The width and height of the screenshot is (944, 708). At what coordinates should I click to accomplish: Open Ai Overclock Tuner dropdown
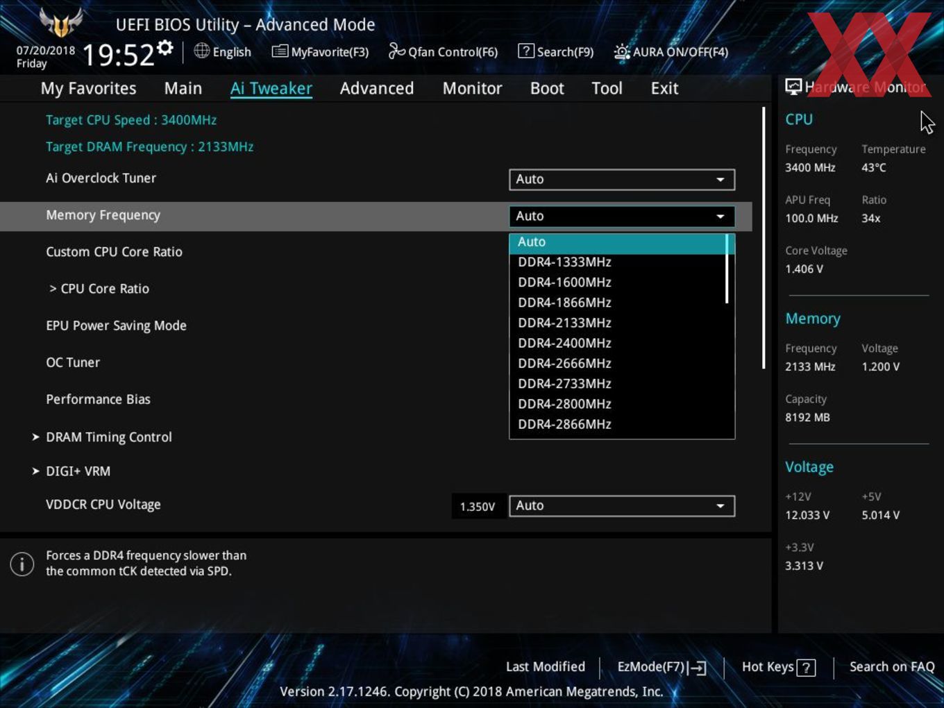click(x=622, y=179)
